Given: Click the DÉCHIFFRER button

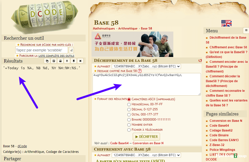Looking at the screenshot, I should (x=146, y=137).
